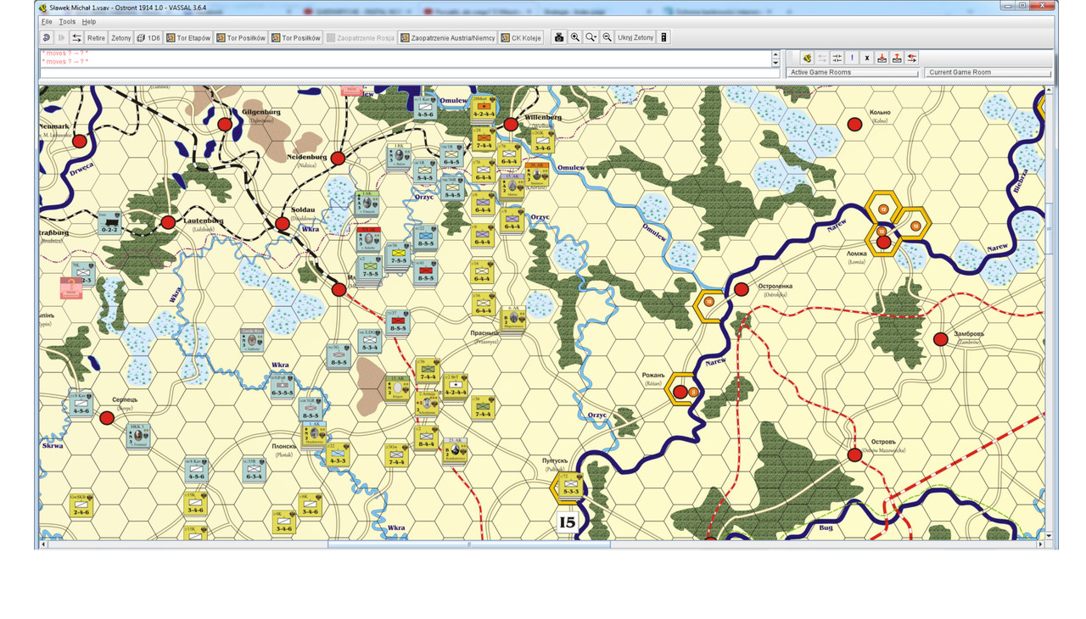Roll the 1D6 die
Image resolution: width=1086 pixels, height=619 pixels.
click(148, 37)
